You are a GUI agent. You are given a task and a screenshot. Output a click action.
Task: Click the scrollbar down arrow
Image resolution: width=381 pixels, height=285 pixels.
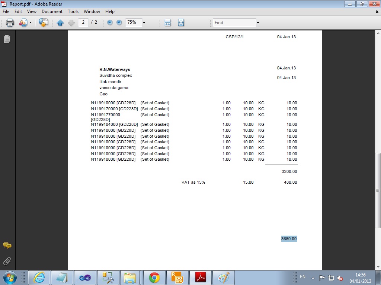pos(378,267)
